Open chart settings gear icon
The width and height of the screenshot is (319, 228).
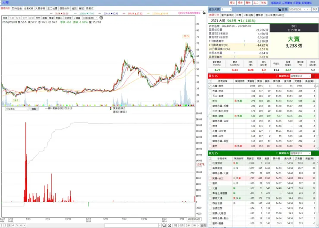coord(101,18)
